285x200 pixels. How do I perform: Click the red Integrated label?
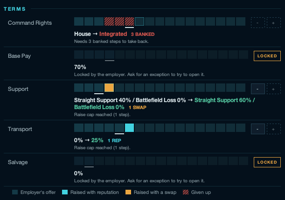pos(113,34)
